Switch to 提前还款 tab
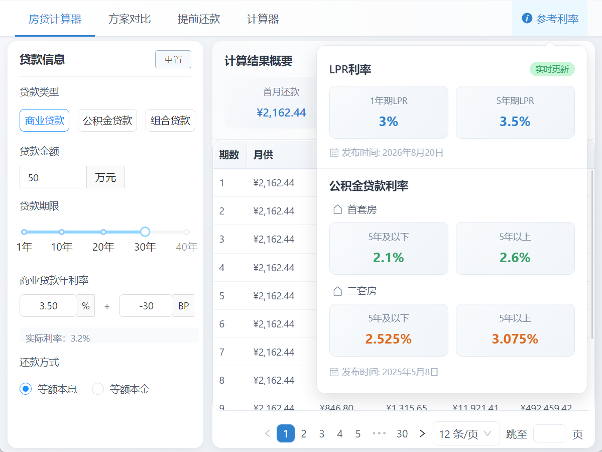 pos(199,19)
